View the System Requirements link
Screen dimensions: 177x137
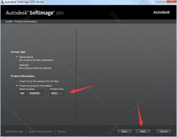(x=40, y=131)
